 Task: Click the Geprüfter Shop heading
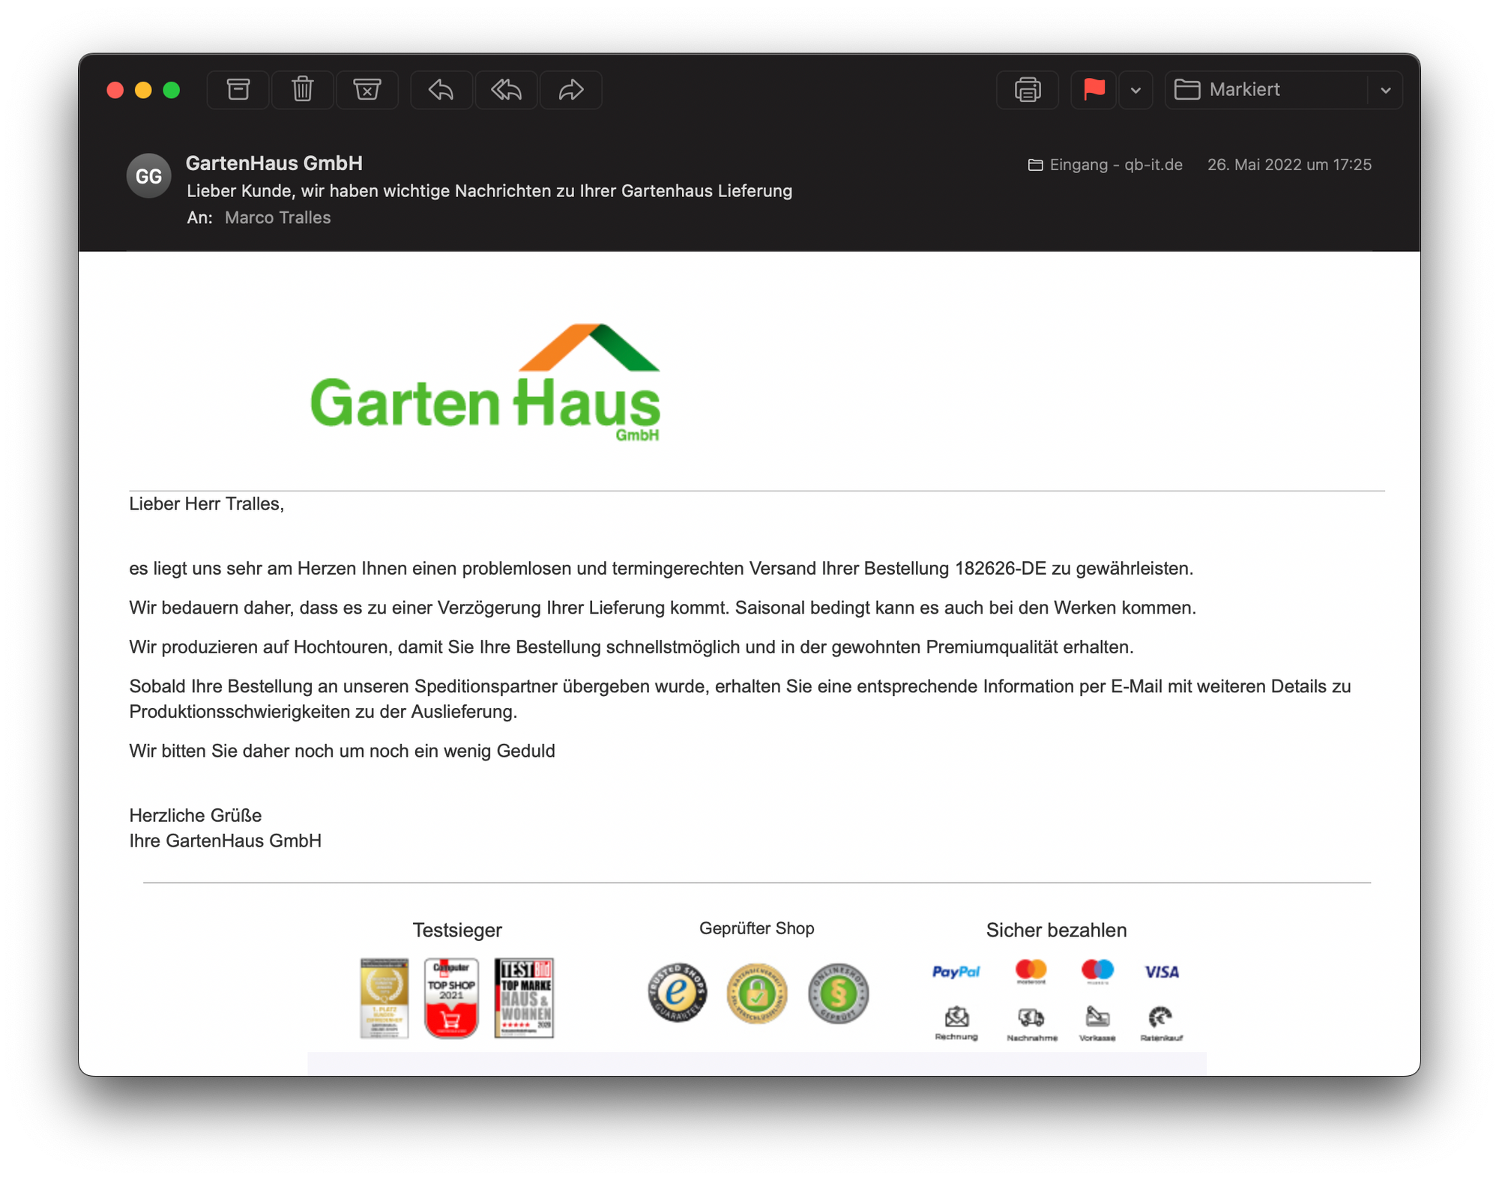(757, 928)
